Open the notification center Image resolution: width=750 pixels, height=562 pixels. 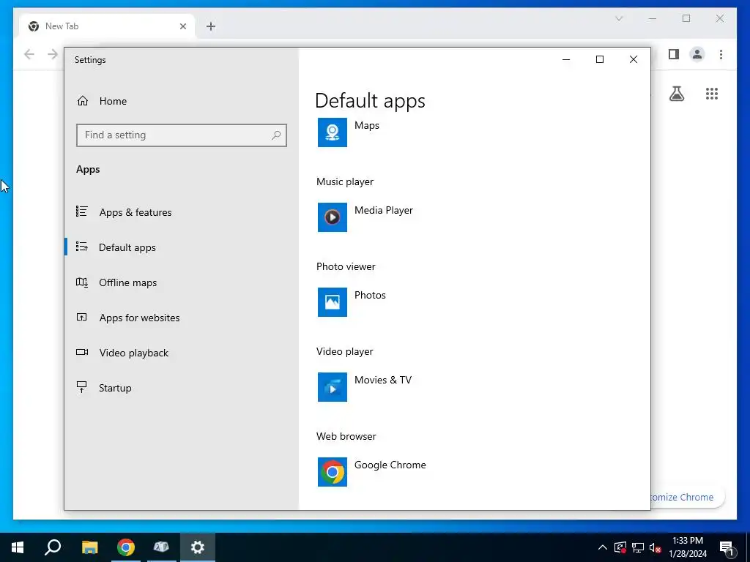pyautogui.click(x=727, y=548)
